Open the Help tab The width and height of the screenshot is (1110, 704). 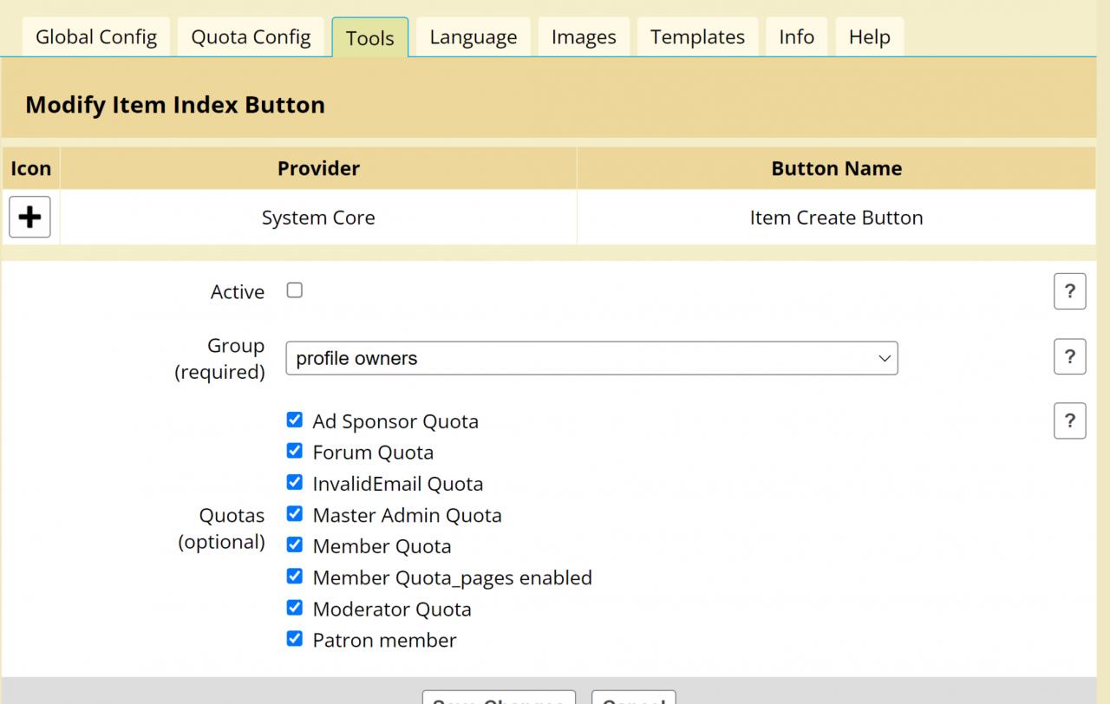click(869, 37)
